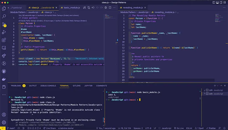Open the Search view icon

coord(4,16)
